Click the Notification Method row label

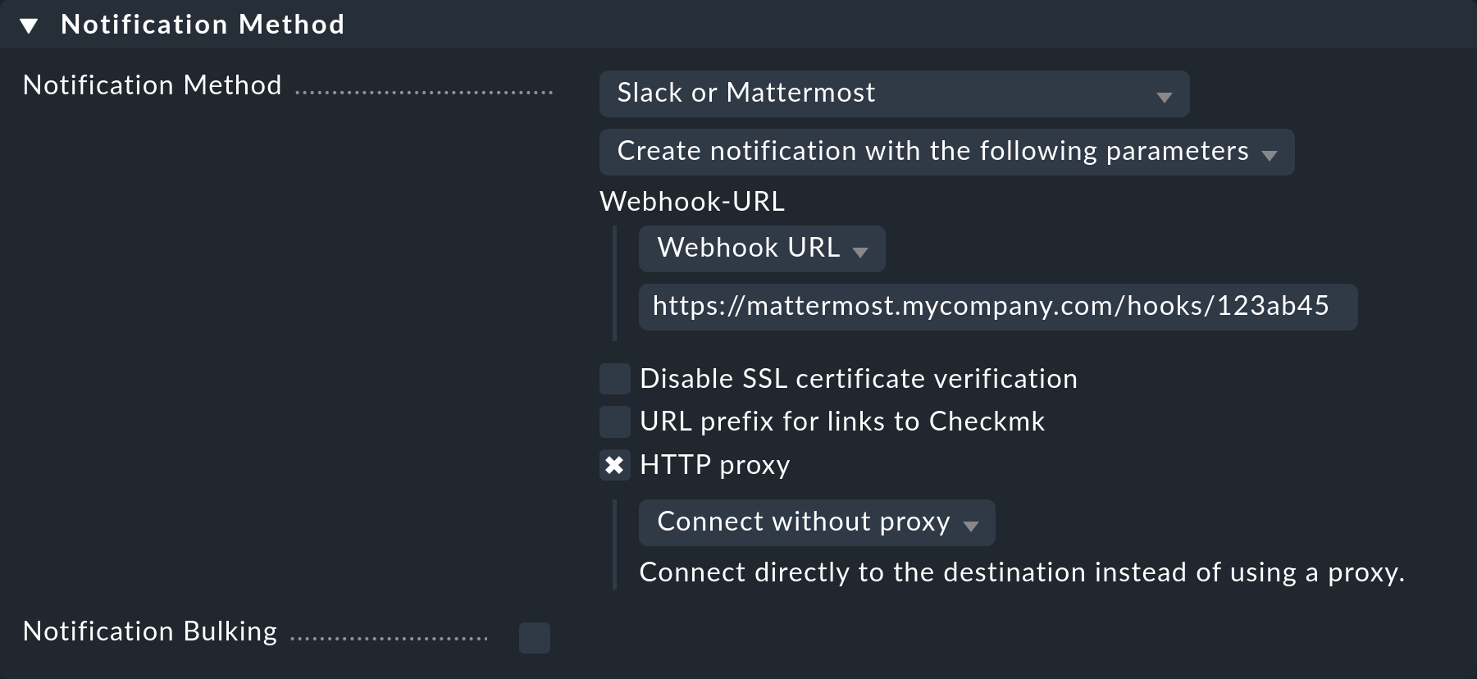click(153, 85)
